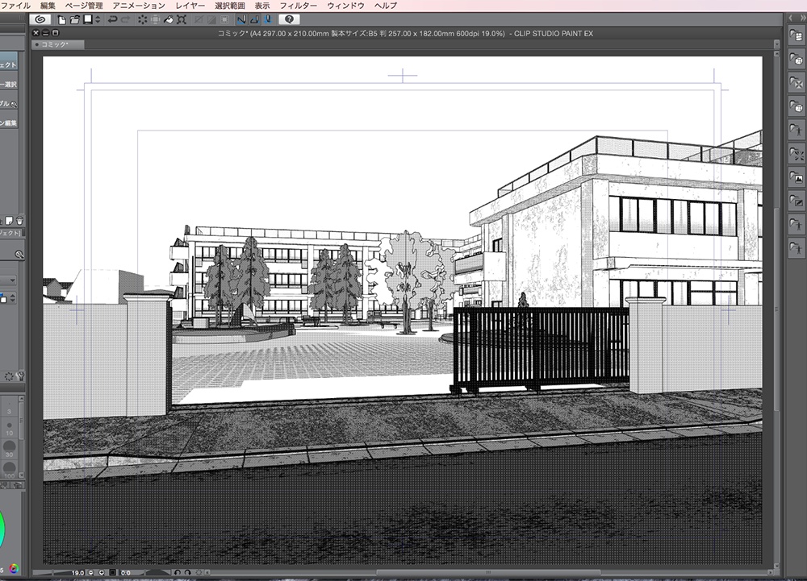Toggle Snap to Special Ruler
Viewport: 807px width, 581px height.
point(254,19)
